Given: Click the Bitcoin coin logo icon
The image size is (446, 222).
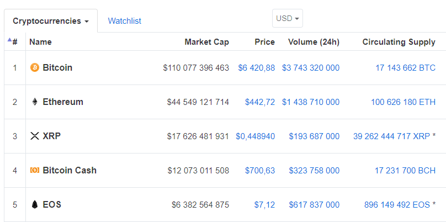Looking at the screenshot, I should pyautogui.click(x=34, y=68).
